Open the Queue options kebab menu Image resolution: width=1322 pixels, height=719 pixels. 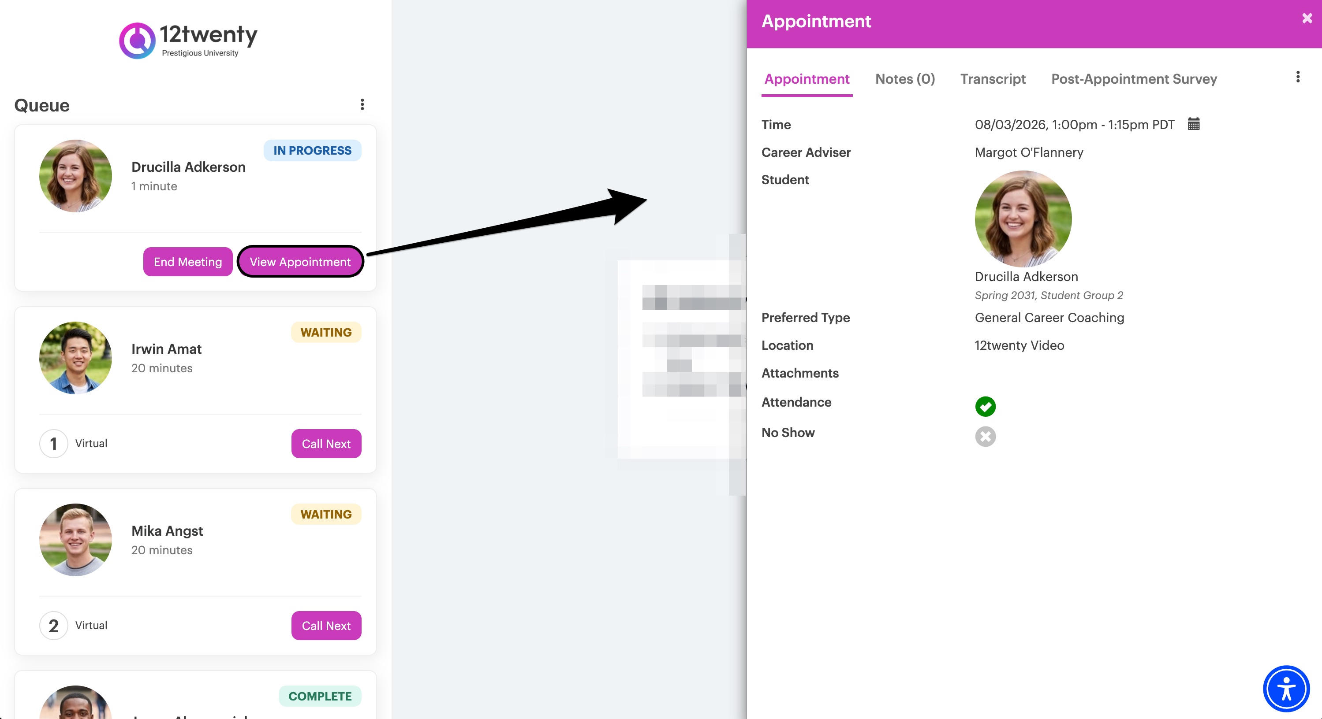pos(362,104)
